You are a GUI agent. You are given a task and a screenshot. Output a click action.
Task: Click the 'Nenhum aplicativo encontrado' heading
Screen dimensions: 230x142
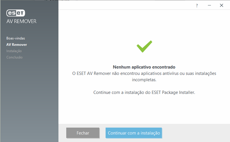tap(144, 67)
